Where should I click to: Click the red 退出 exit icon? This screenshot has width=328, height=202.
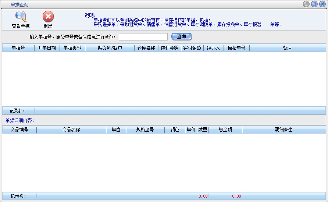(48, 17)
